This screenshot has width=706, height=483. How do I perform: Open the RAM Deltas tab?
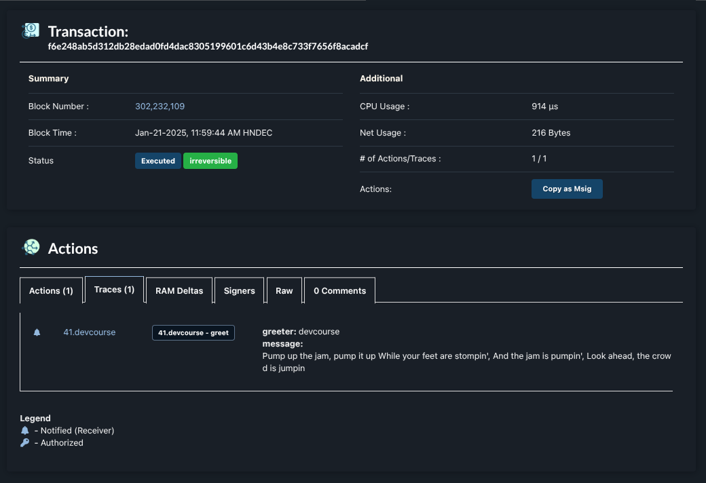click(x=179, y=290)
